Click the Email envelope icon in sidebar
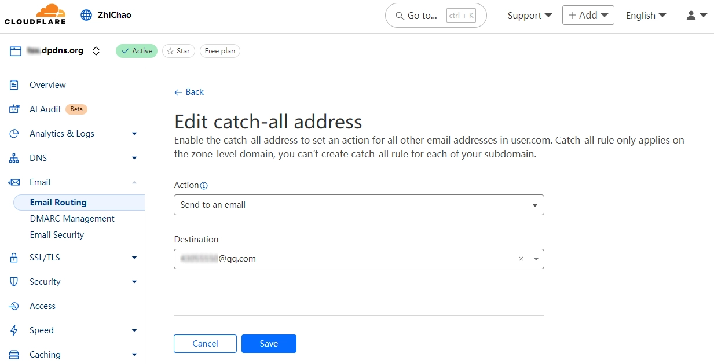This screenshot has width=714, height=364. [x=13, y=182]
